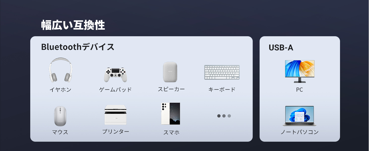The image size is (369, 151).
Task: Click the three dots more-devices indicator
Action: 224,116
